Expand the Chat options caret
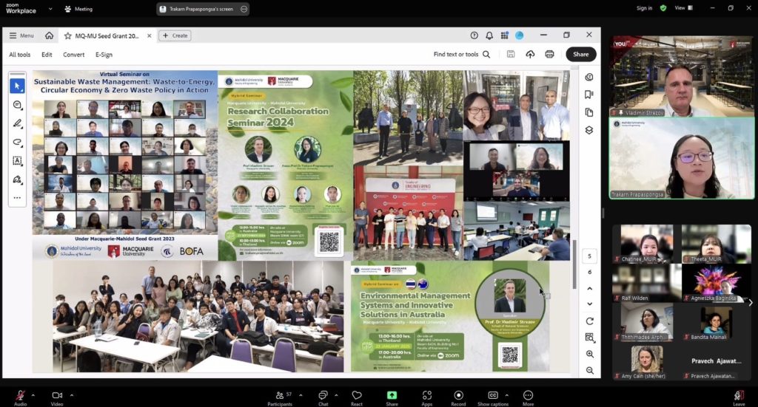This screenshot has height=407, width=758. click(x=338, y=394)
